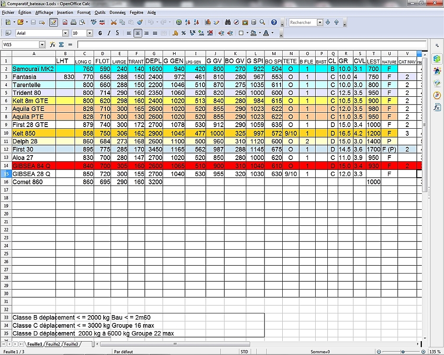Open the font name Arial dropdown
The image size is (444, 355).
point(65,33)
